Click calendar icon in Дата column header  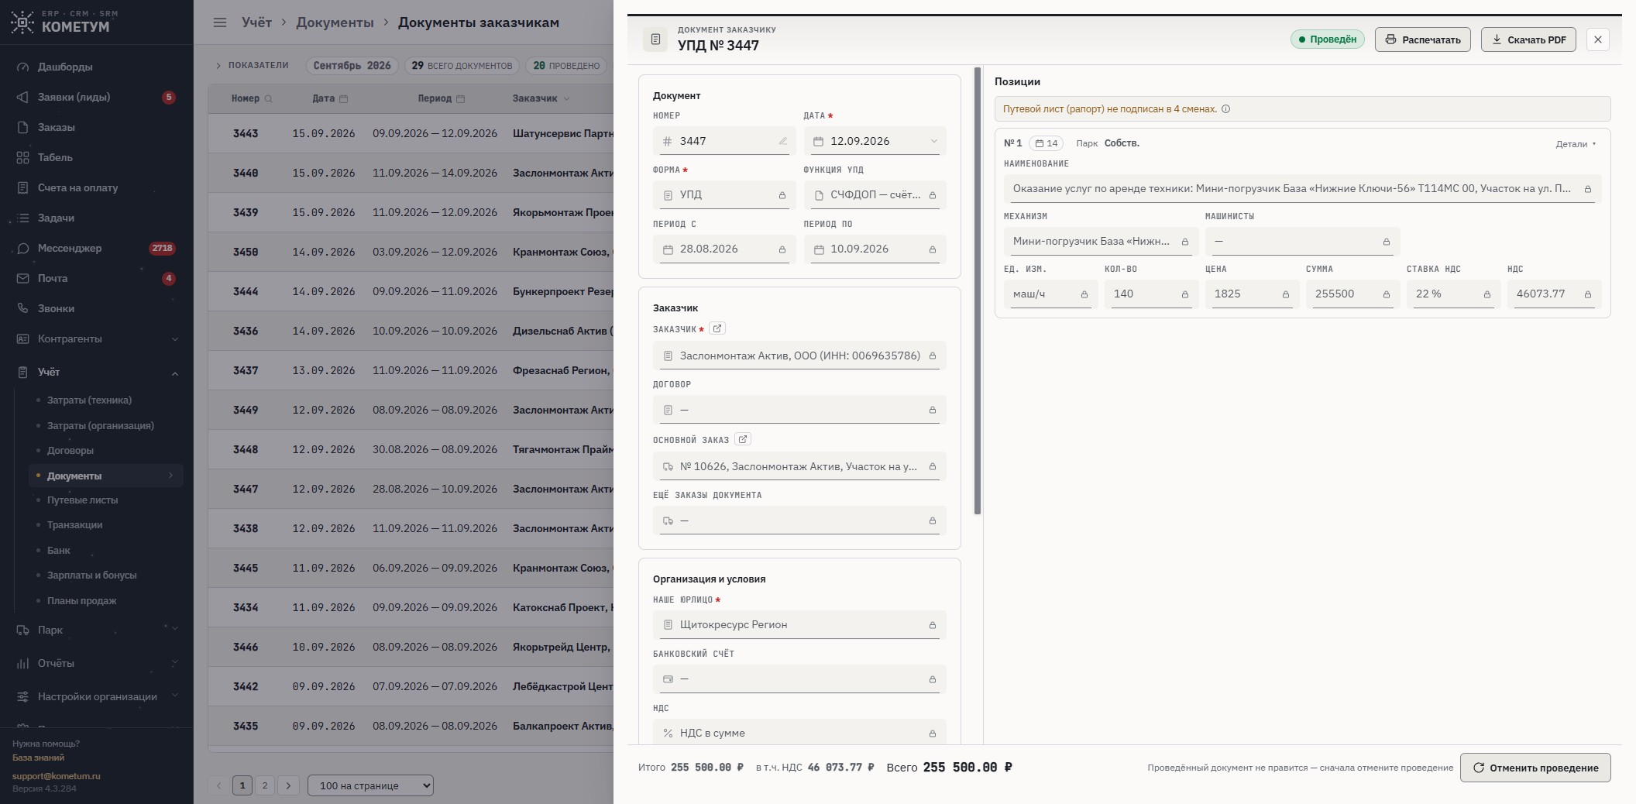pyautogui.click(x=344, y=99)
